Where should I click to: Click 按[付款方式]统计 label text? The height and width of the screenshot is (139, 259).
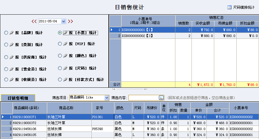click(86, 79)
